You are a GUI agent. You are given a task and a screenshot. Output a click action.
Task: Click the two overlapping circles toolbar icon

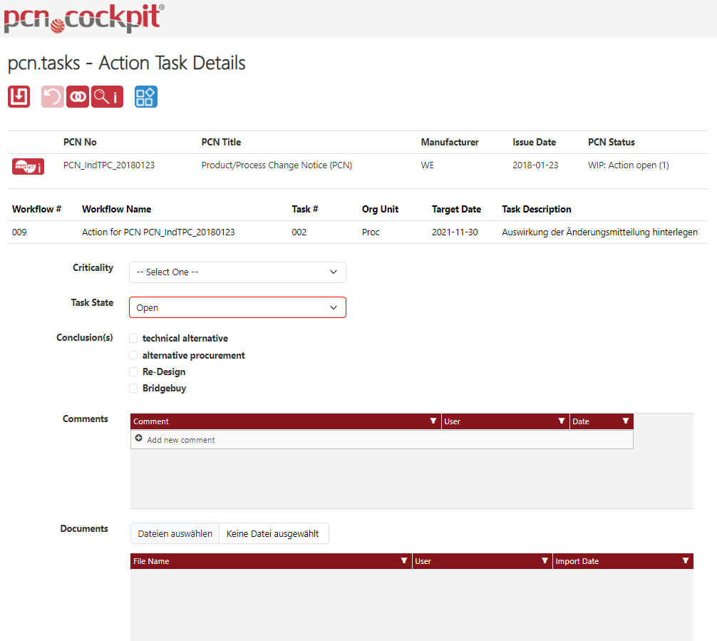[x=78, y=96]
